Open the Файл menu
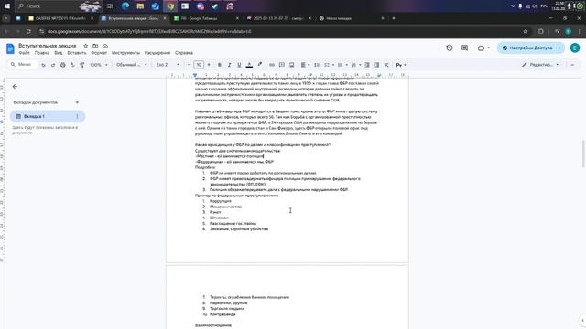 tap(25, 53)
